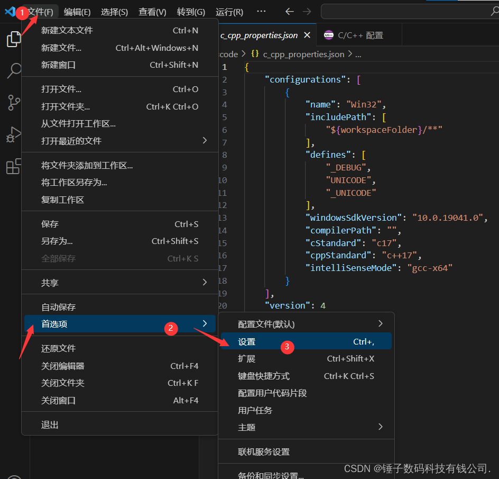Expand the 共享 submenu
The width and height of the screenshot is (499, 479).
(49, 282)
